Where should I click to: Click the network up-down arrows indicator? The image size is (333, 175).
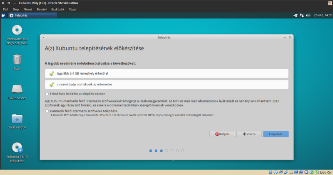pyautogui.click(x=302, y=15)
